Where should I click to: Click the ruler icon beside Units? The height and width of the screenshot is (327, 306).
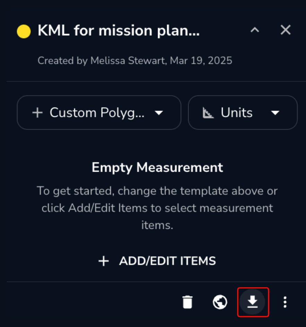pos(208,113)
